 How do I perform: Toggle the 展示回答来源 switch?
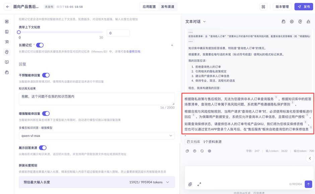tap(43, 148)
